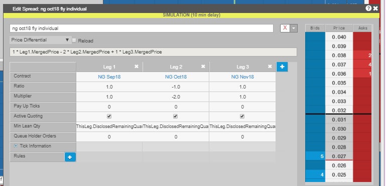Viewport: 387px width, 186px height.
Task: Toggle Active Quoting for Leg 3
Action: 242,116
